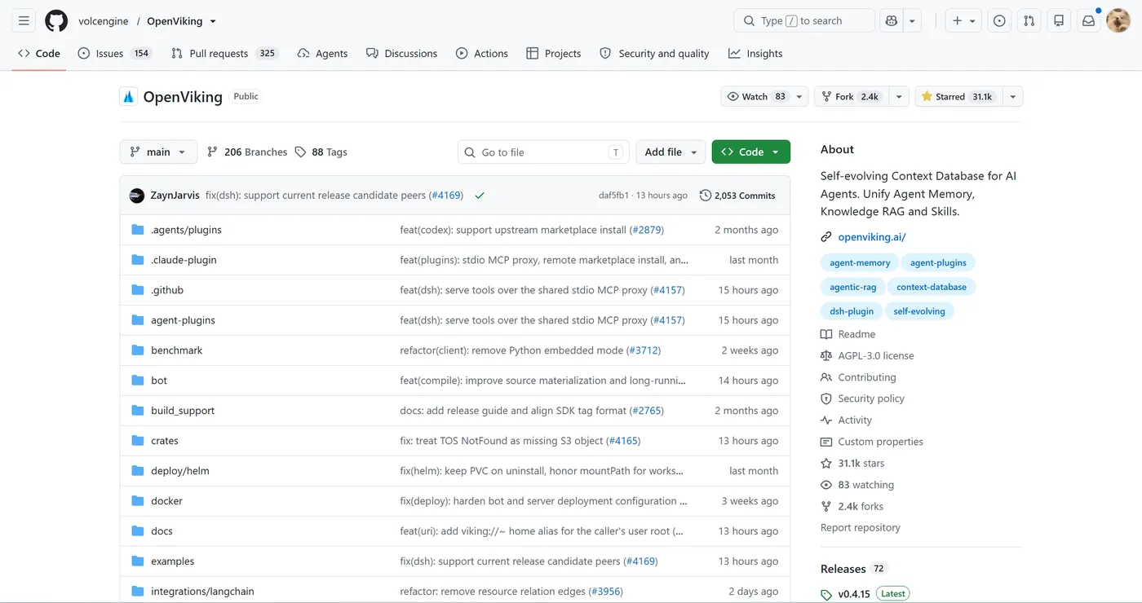Click the Releases tag icon beside v0.4.15

[826, 594]
